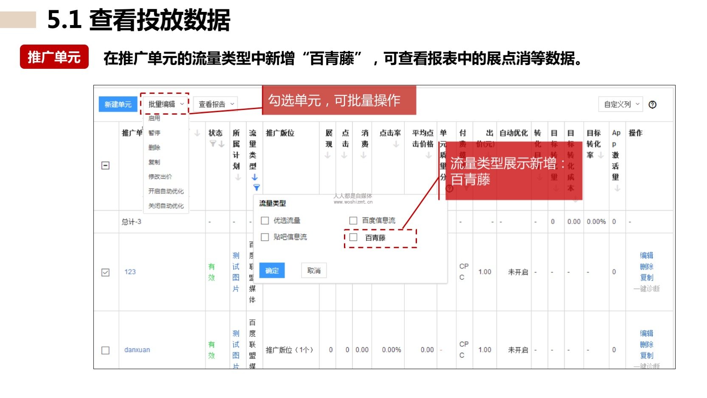
Task: Tick the 优选流量 traffic type checkbox
Action: click(x=265, y=220)
